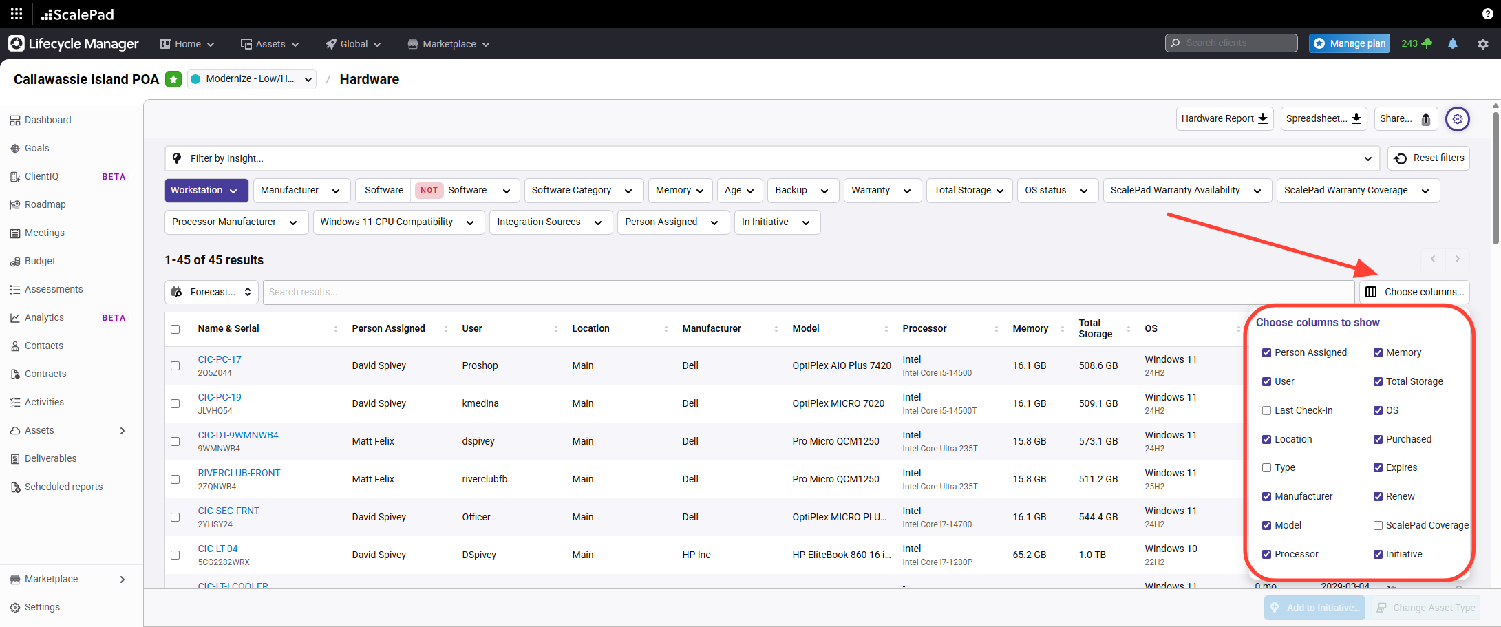
Task: Click the vertical page scrollbar
Action: [1495, 179]
